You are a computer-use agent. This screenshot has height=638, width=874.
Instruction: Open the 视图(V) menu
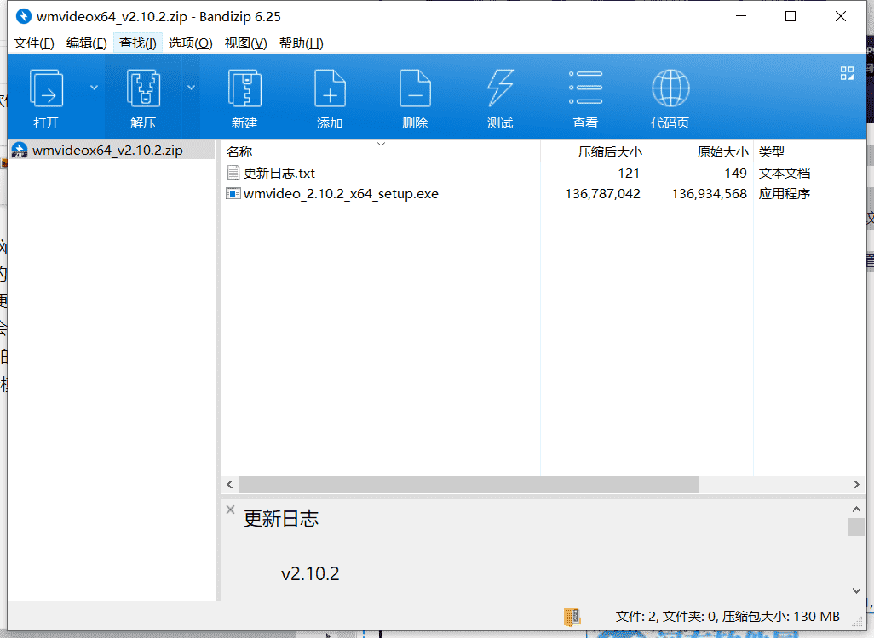tap(246, 43)
